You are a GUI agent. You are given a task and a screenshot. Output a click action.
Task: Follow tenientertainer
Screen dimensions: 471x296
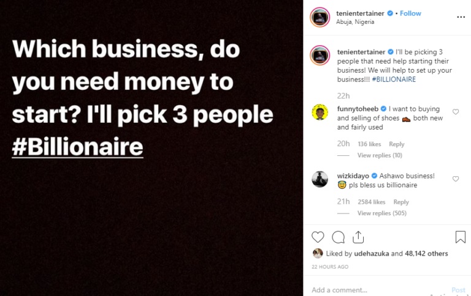(410, 13)
